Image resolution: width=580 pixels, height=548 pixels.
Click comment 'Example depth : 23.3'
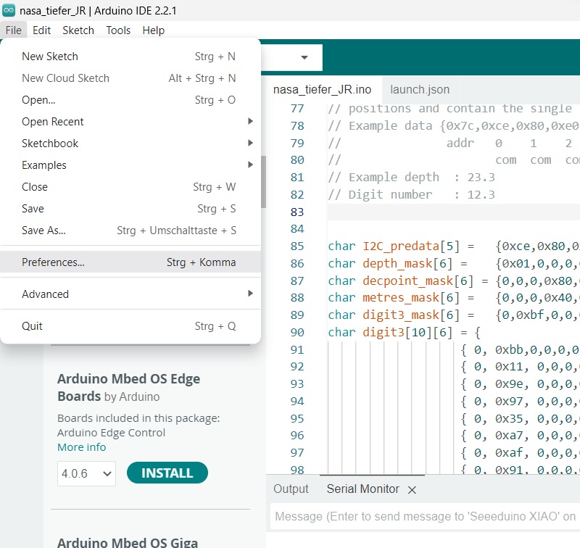(x=411, y=178)
